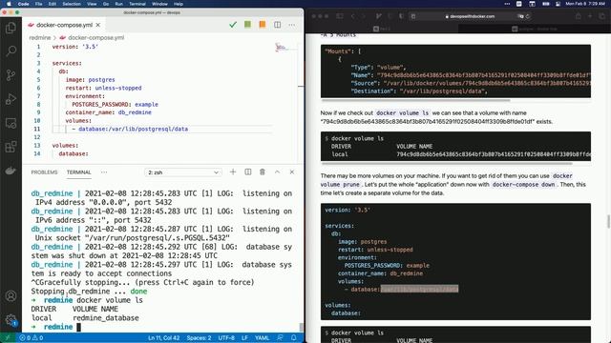The width and height of the screenshot is (611, 343).
Task: Click 'container_name: db_redmine' line in editor
Action: (x=108, y=112)
